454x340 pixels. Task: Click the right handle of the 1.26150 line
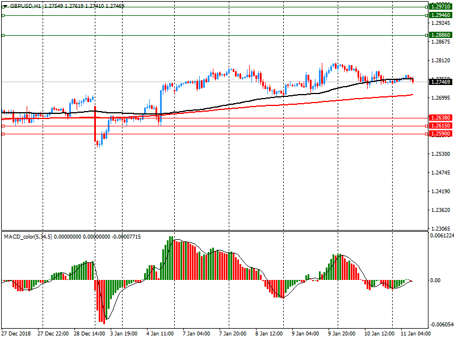point(426,126)
